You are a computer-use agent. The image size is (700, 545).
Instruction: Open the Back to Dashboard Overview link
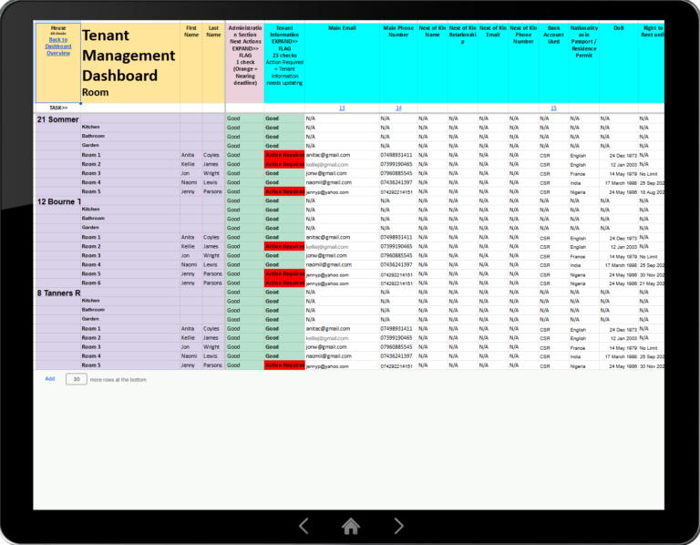pos(58,46)
